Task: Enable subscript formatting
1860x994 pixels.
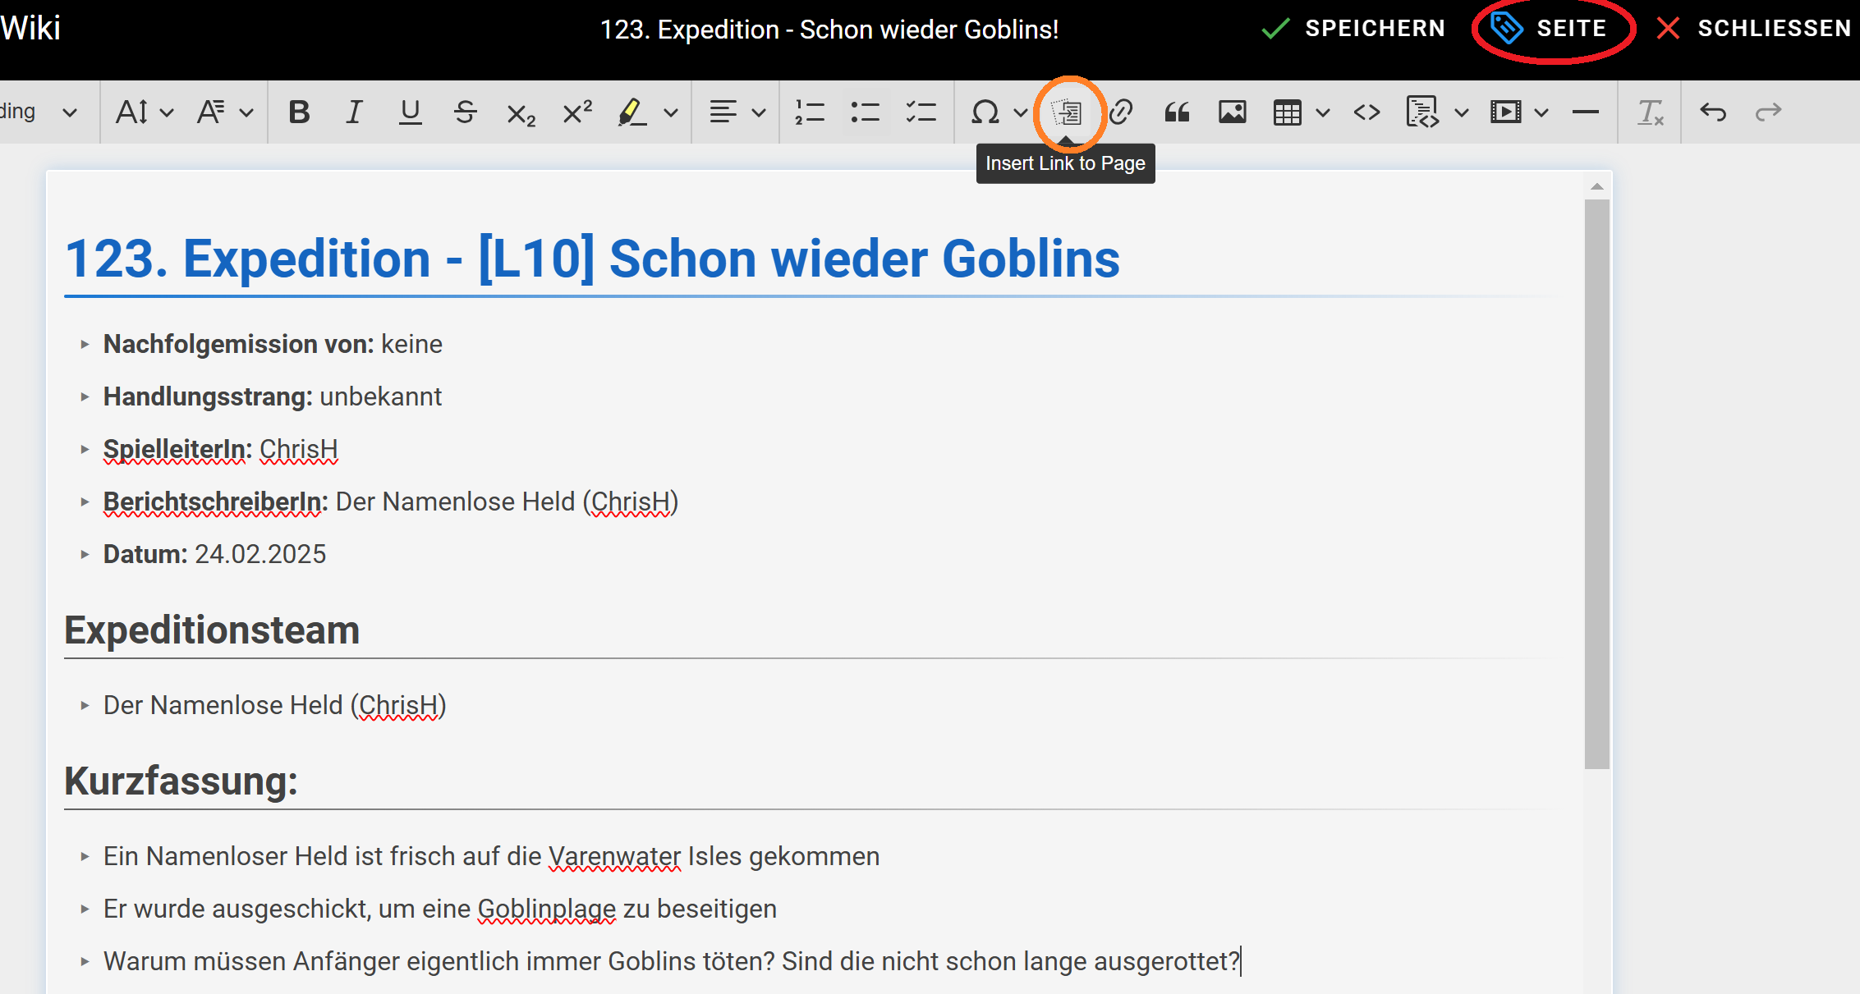Action: click(520, 112)
